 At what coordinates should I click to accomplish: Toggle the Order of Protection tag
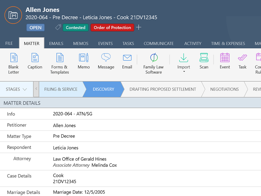pyautogui.click(x=112, y=28)
